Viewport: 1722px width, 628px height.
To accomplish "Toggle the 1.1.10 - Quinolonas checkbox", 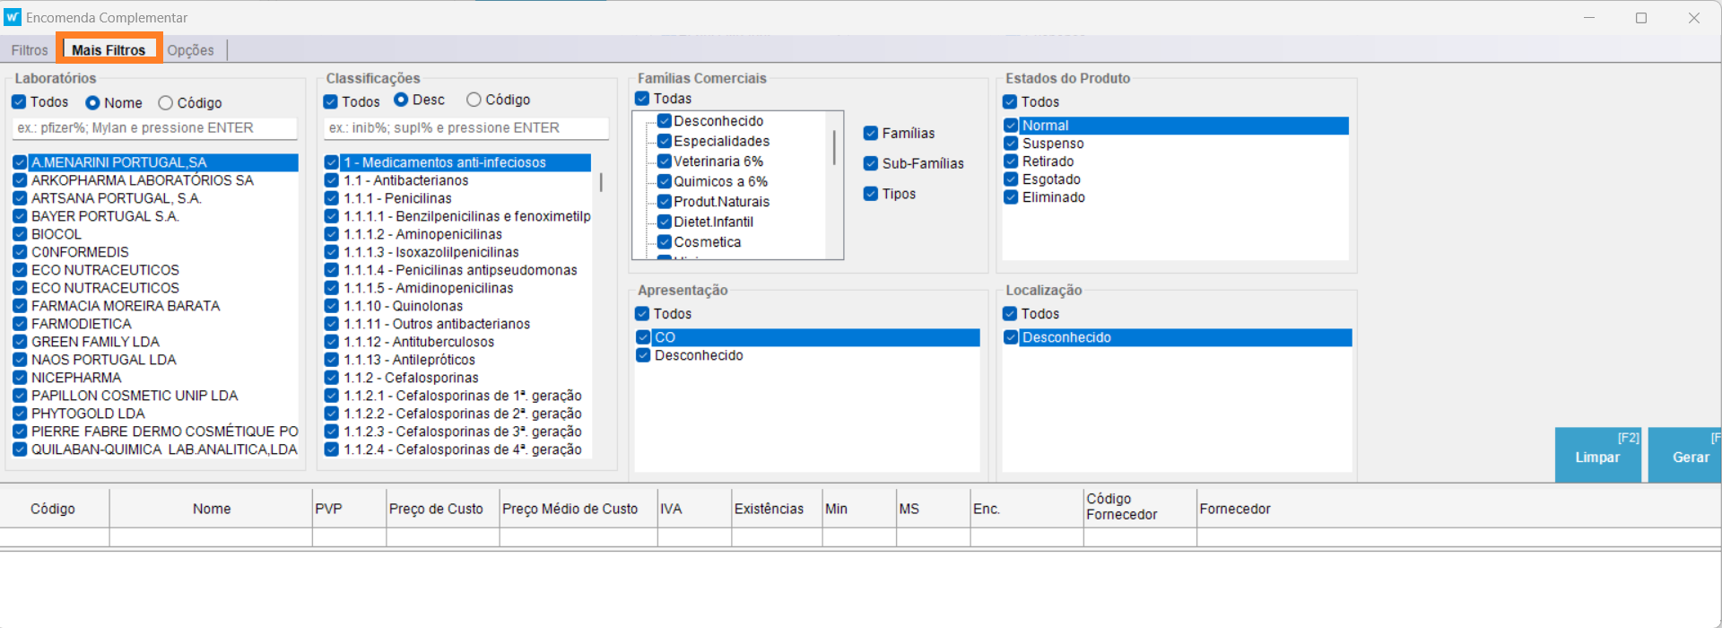I will click(332, 306).
